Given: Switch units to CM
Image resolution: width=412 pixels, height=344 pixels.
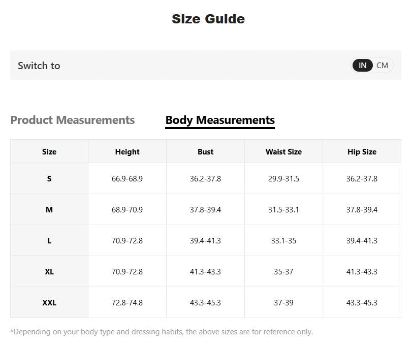Looking at the screenshot, I should 383,65.
